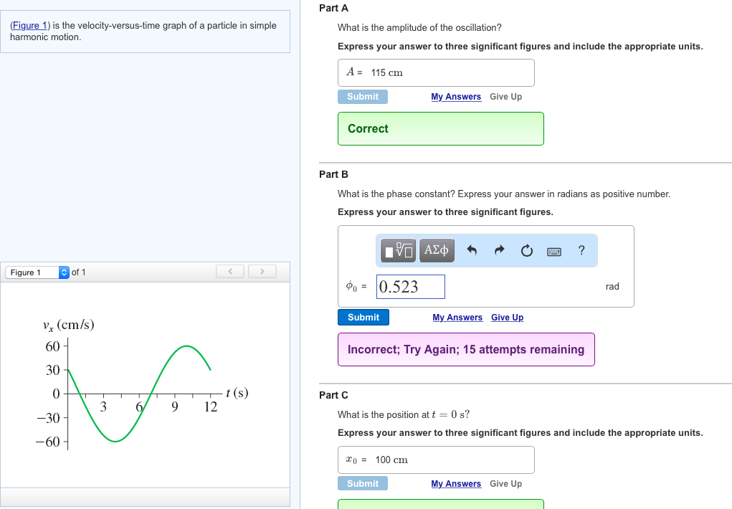Image resolution: width=732 pixels, height=509 pixels.
Task: Click Give Up for Part C
Action: click(505, 483)
